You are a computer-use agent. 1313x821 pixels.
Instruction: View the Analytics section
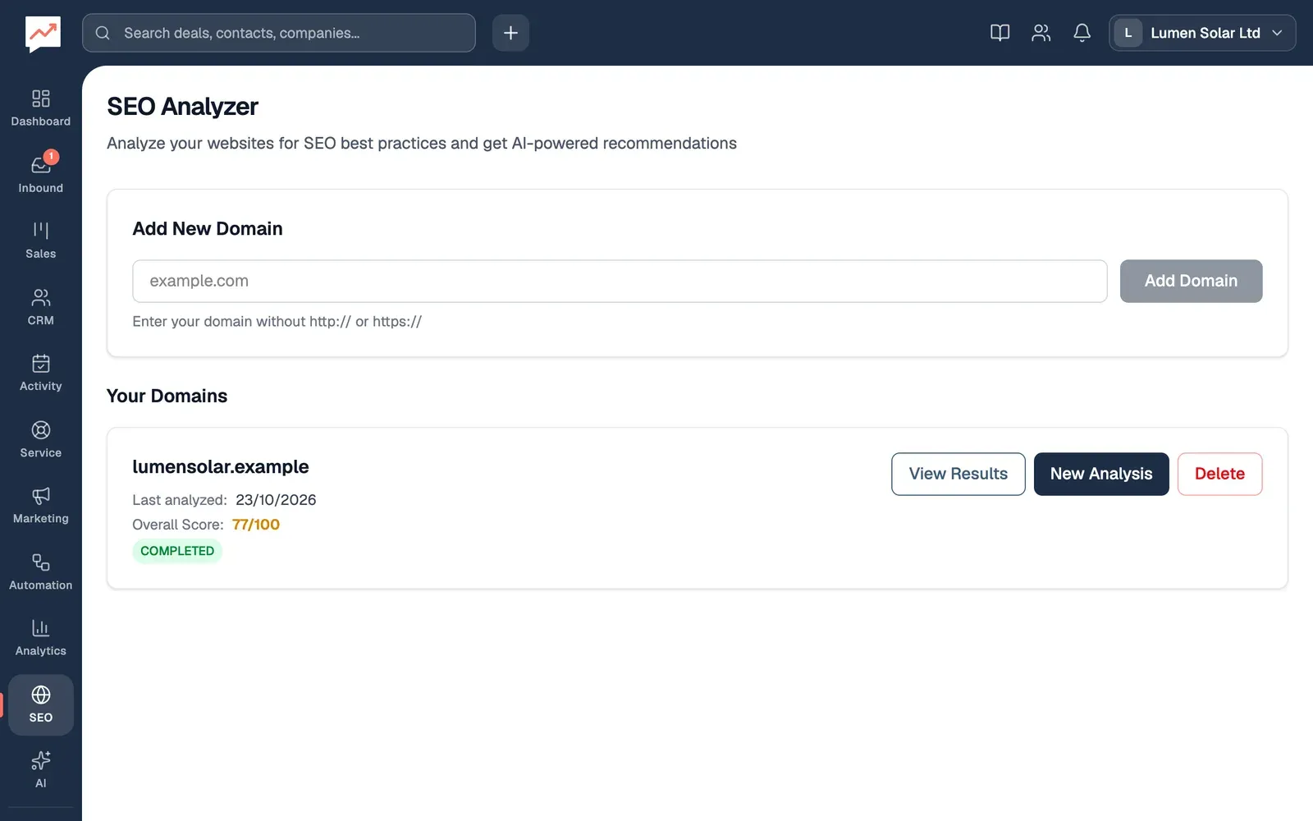(41, 637)
